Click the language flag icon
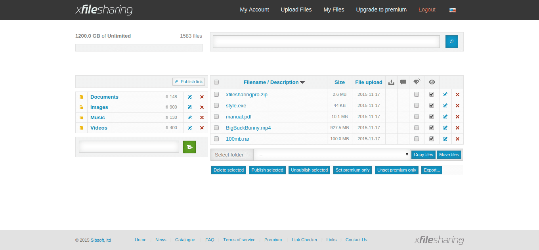 [x=452, y=10]
